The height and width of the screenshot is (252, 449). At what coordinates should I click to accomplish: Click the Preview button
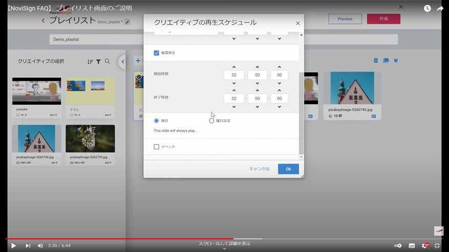pyautogui.click(x=345, y=19)
